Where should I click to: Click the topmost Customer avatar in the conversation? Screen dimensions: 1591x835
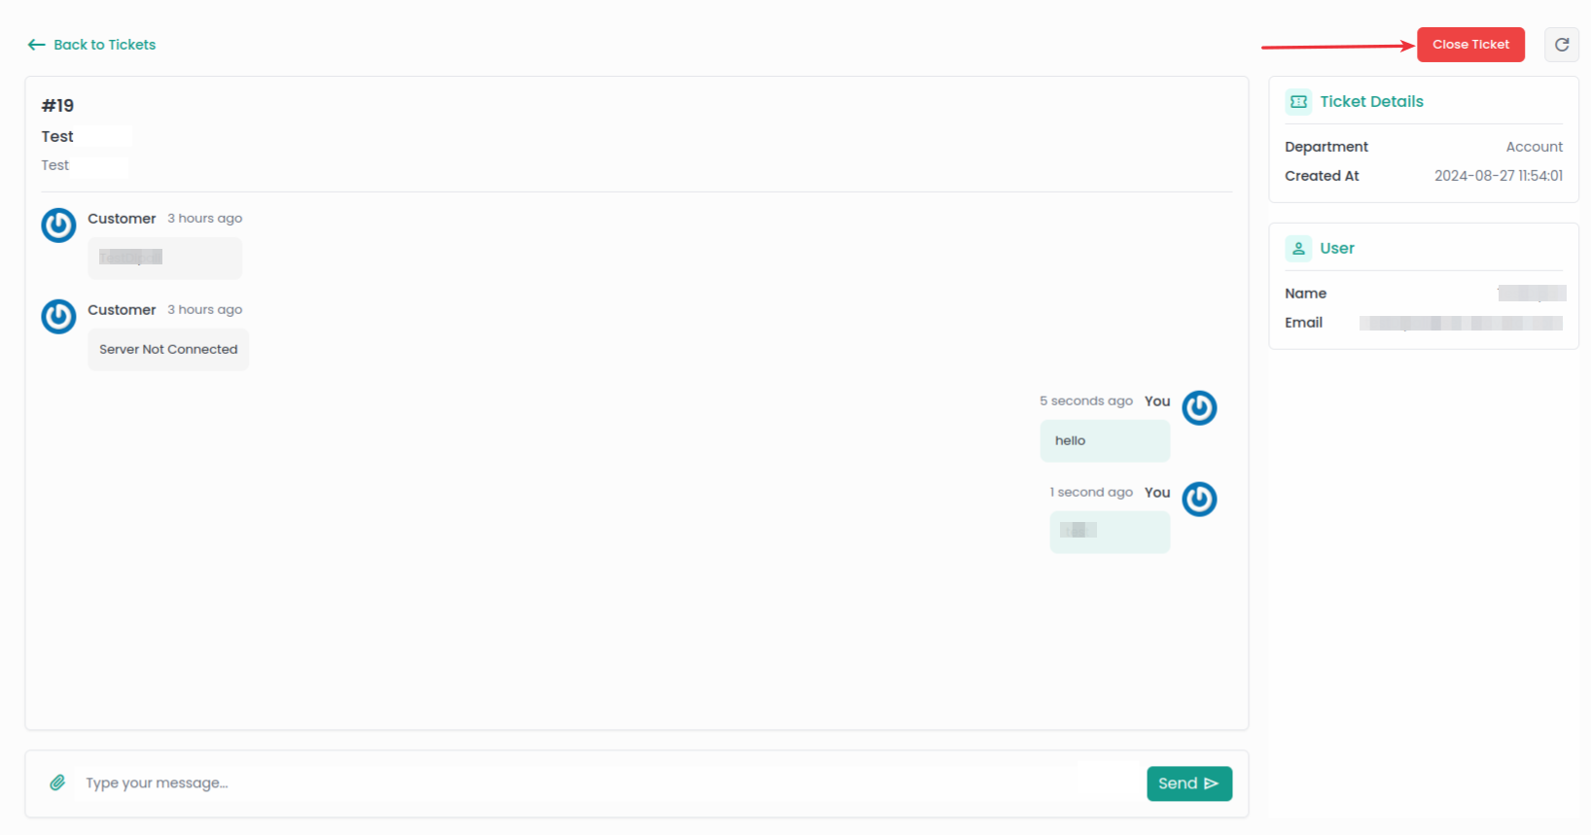58,226
